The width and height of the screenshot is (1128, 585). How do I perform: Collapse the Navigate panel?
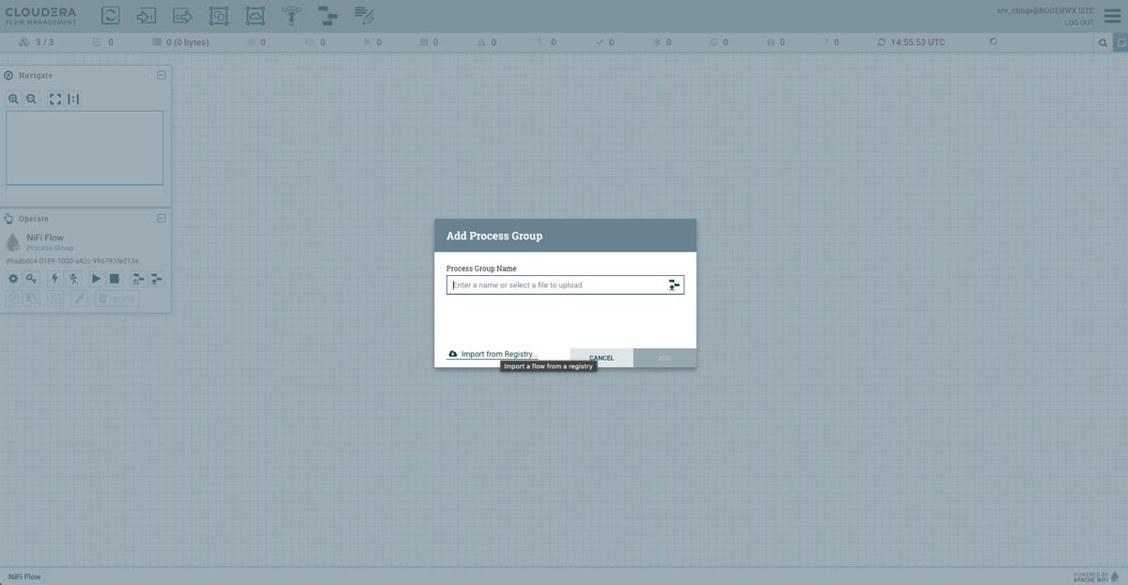click(161, 75)
